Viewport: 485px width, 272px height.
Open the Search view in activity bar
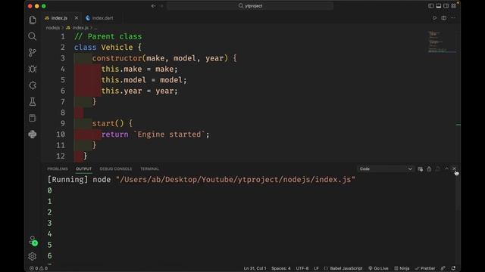point(33,36)
